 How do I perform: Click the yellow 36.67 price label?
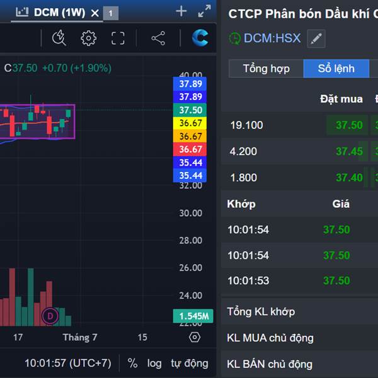click(190, 123)
